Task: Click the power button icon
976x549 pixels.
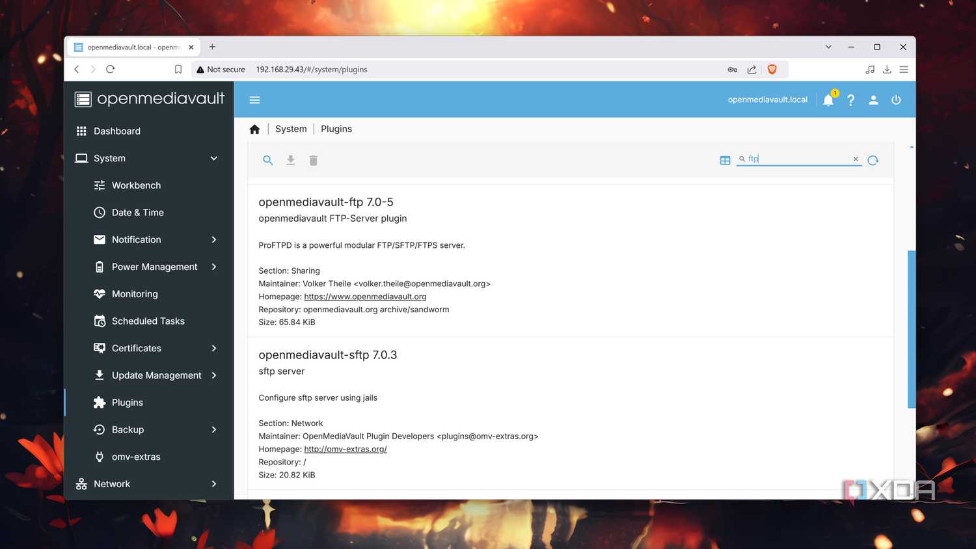Action: point(896,100)
